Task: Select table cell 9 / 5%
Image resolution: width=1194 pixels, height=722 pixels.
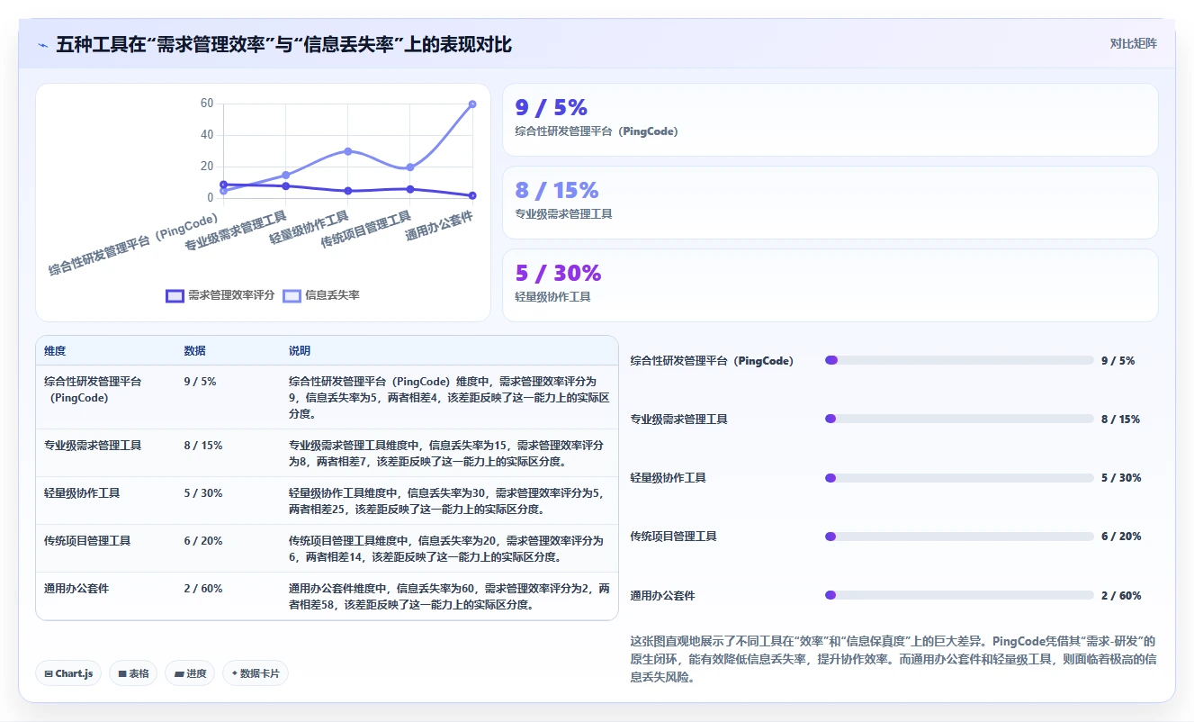Action: point(200,382)
